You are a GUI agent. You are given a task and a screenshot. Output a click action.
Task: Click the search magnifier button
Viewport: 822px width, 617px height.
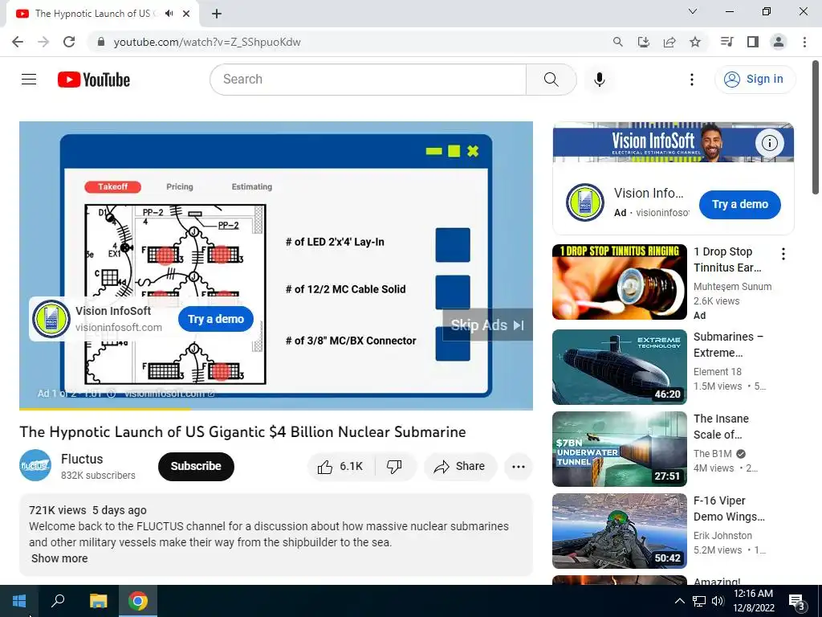pyautogui.click(x=551, y=80)
